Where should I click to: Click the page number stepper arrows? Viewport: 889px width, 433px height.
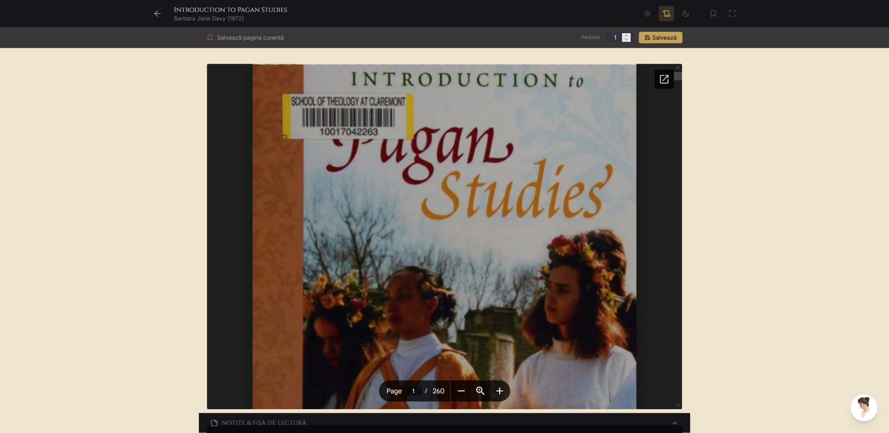click(626, 38)
